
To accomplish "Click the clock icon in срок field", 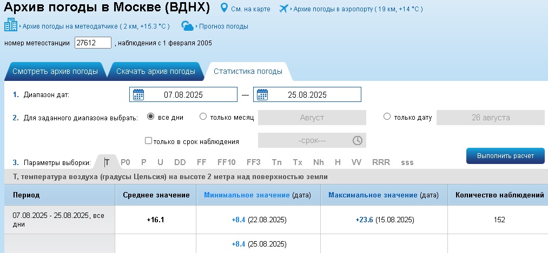I will coord(357,140).
